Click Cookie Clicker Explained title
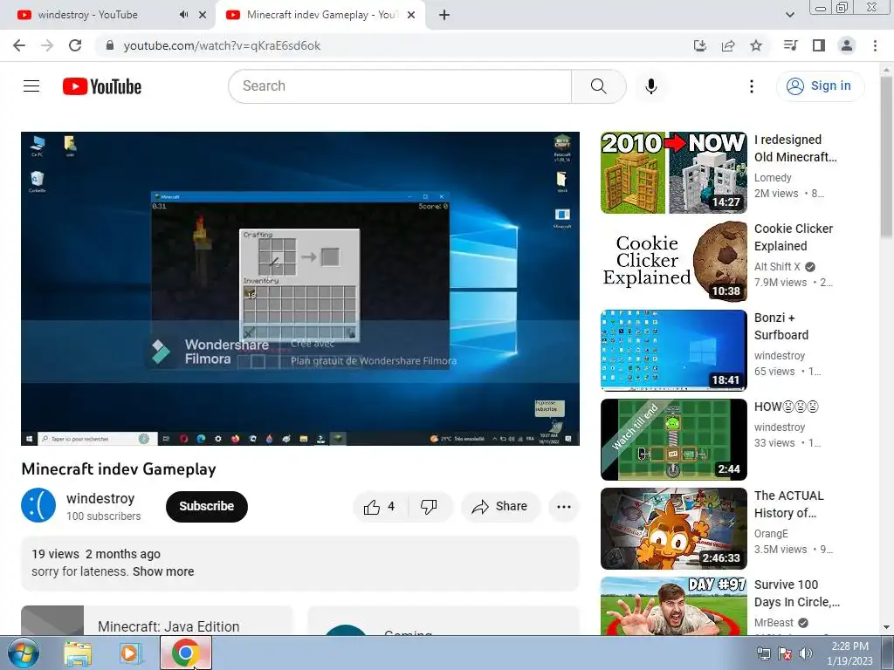The width and height of the screenshot is (894, 670). pos(793,237)
